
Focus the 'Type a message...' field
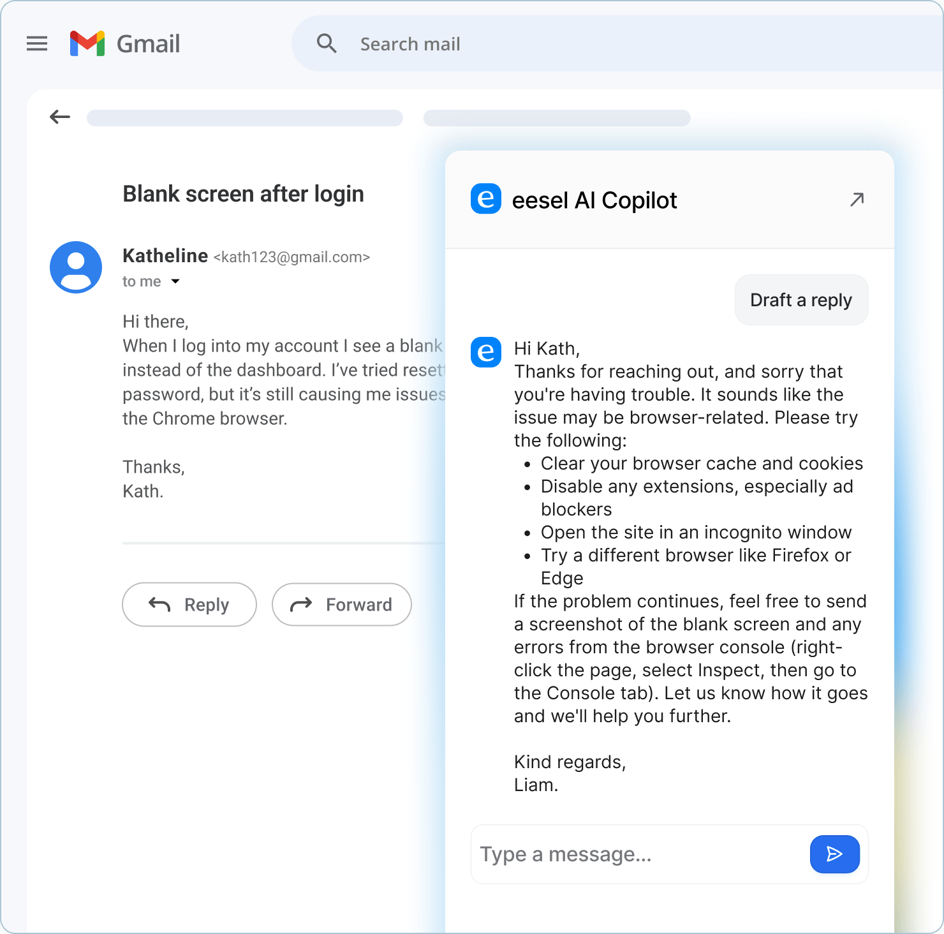(x=641, y=854)
